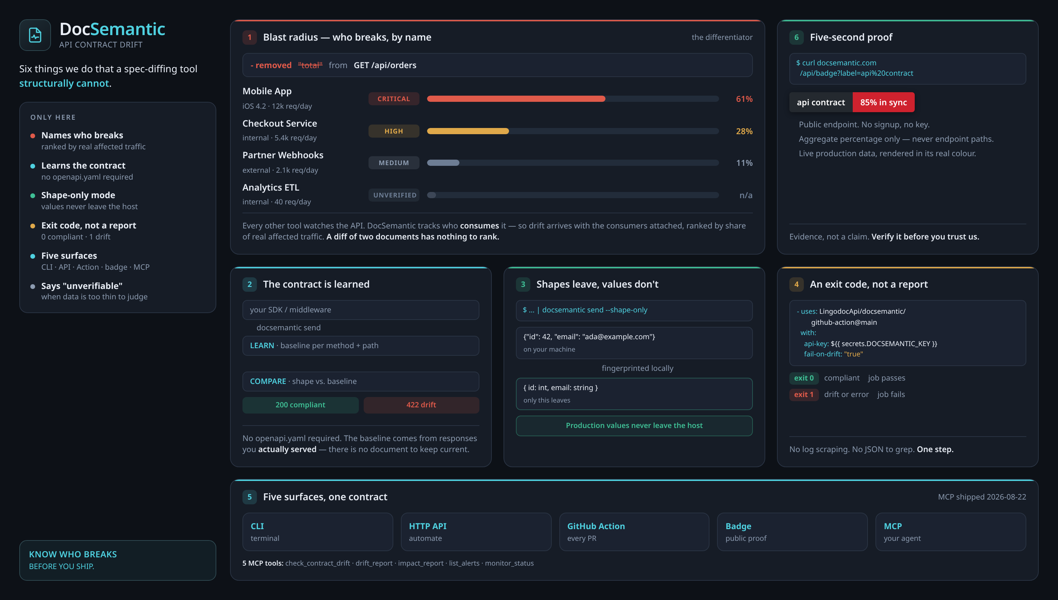This screenshot has height=600, width=1058.
Task: Open the Badge public proof card
Action: (792, 532)
